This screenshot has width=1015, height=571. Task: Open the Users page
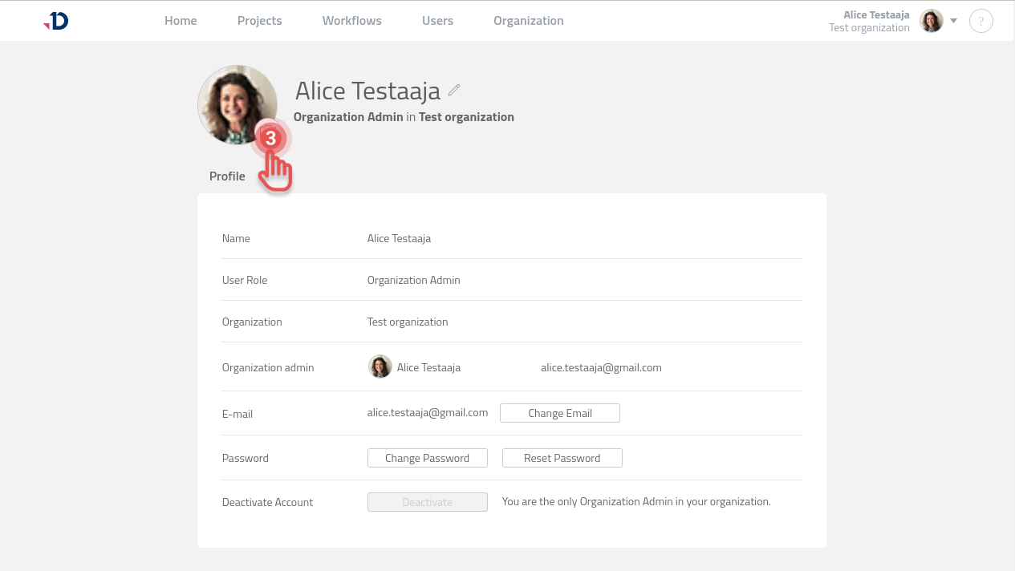click(437, 21)
